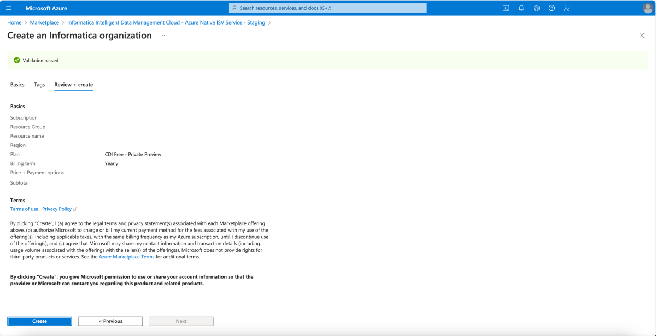656x336 pixels.
Task: Click the 'Yearly' billing term value
Action: click(x=112, y=163)
